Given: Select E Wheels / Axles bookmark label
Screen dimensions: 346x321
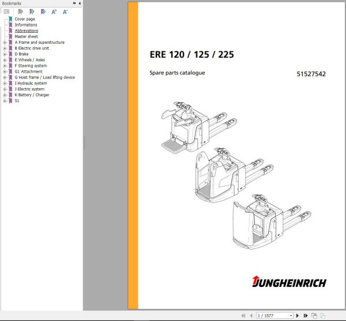Looking at the screenshot, I should coord(30,60).
